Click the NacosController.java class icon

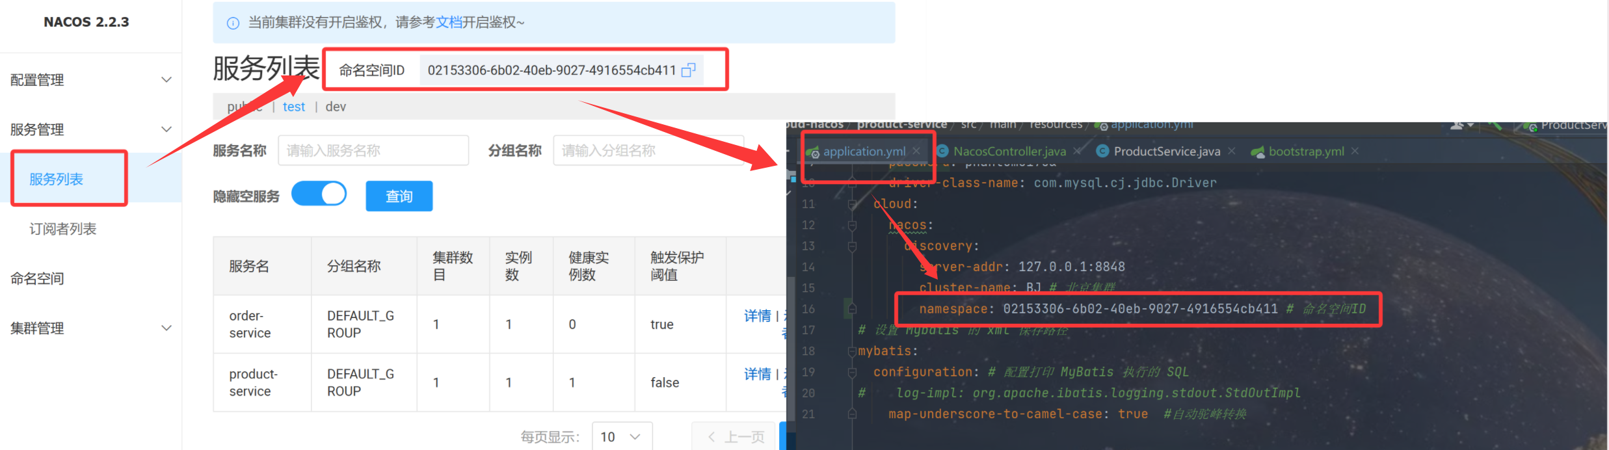click(943, 151)
